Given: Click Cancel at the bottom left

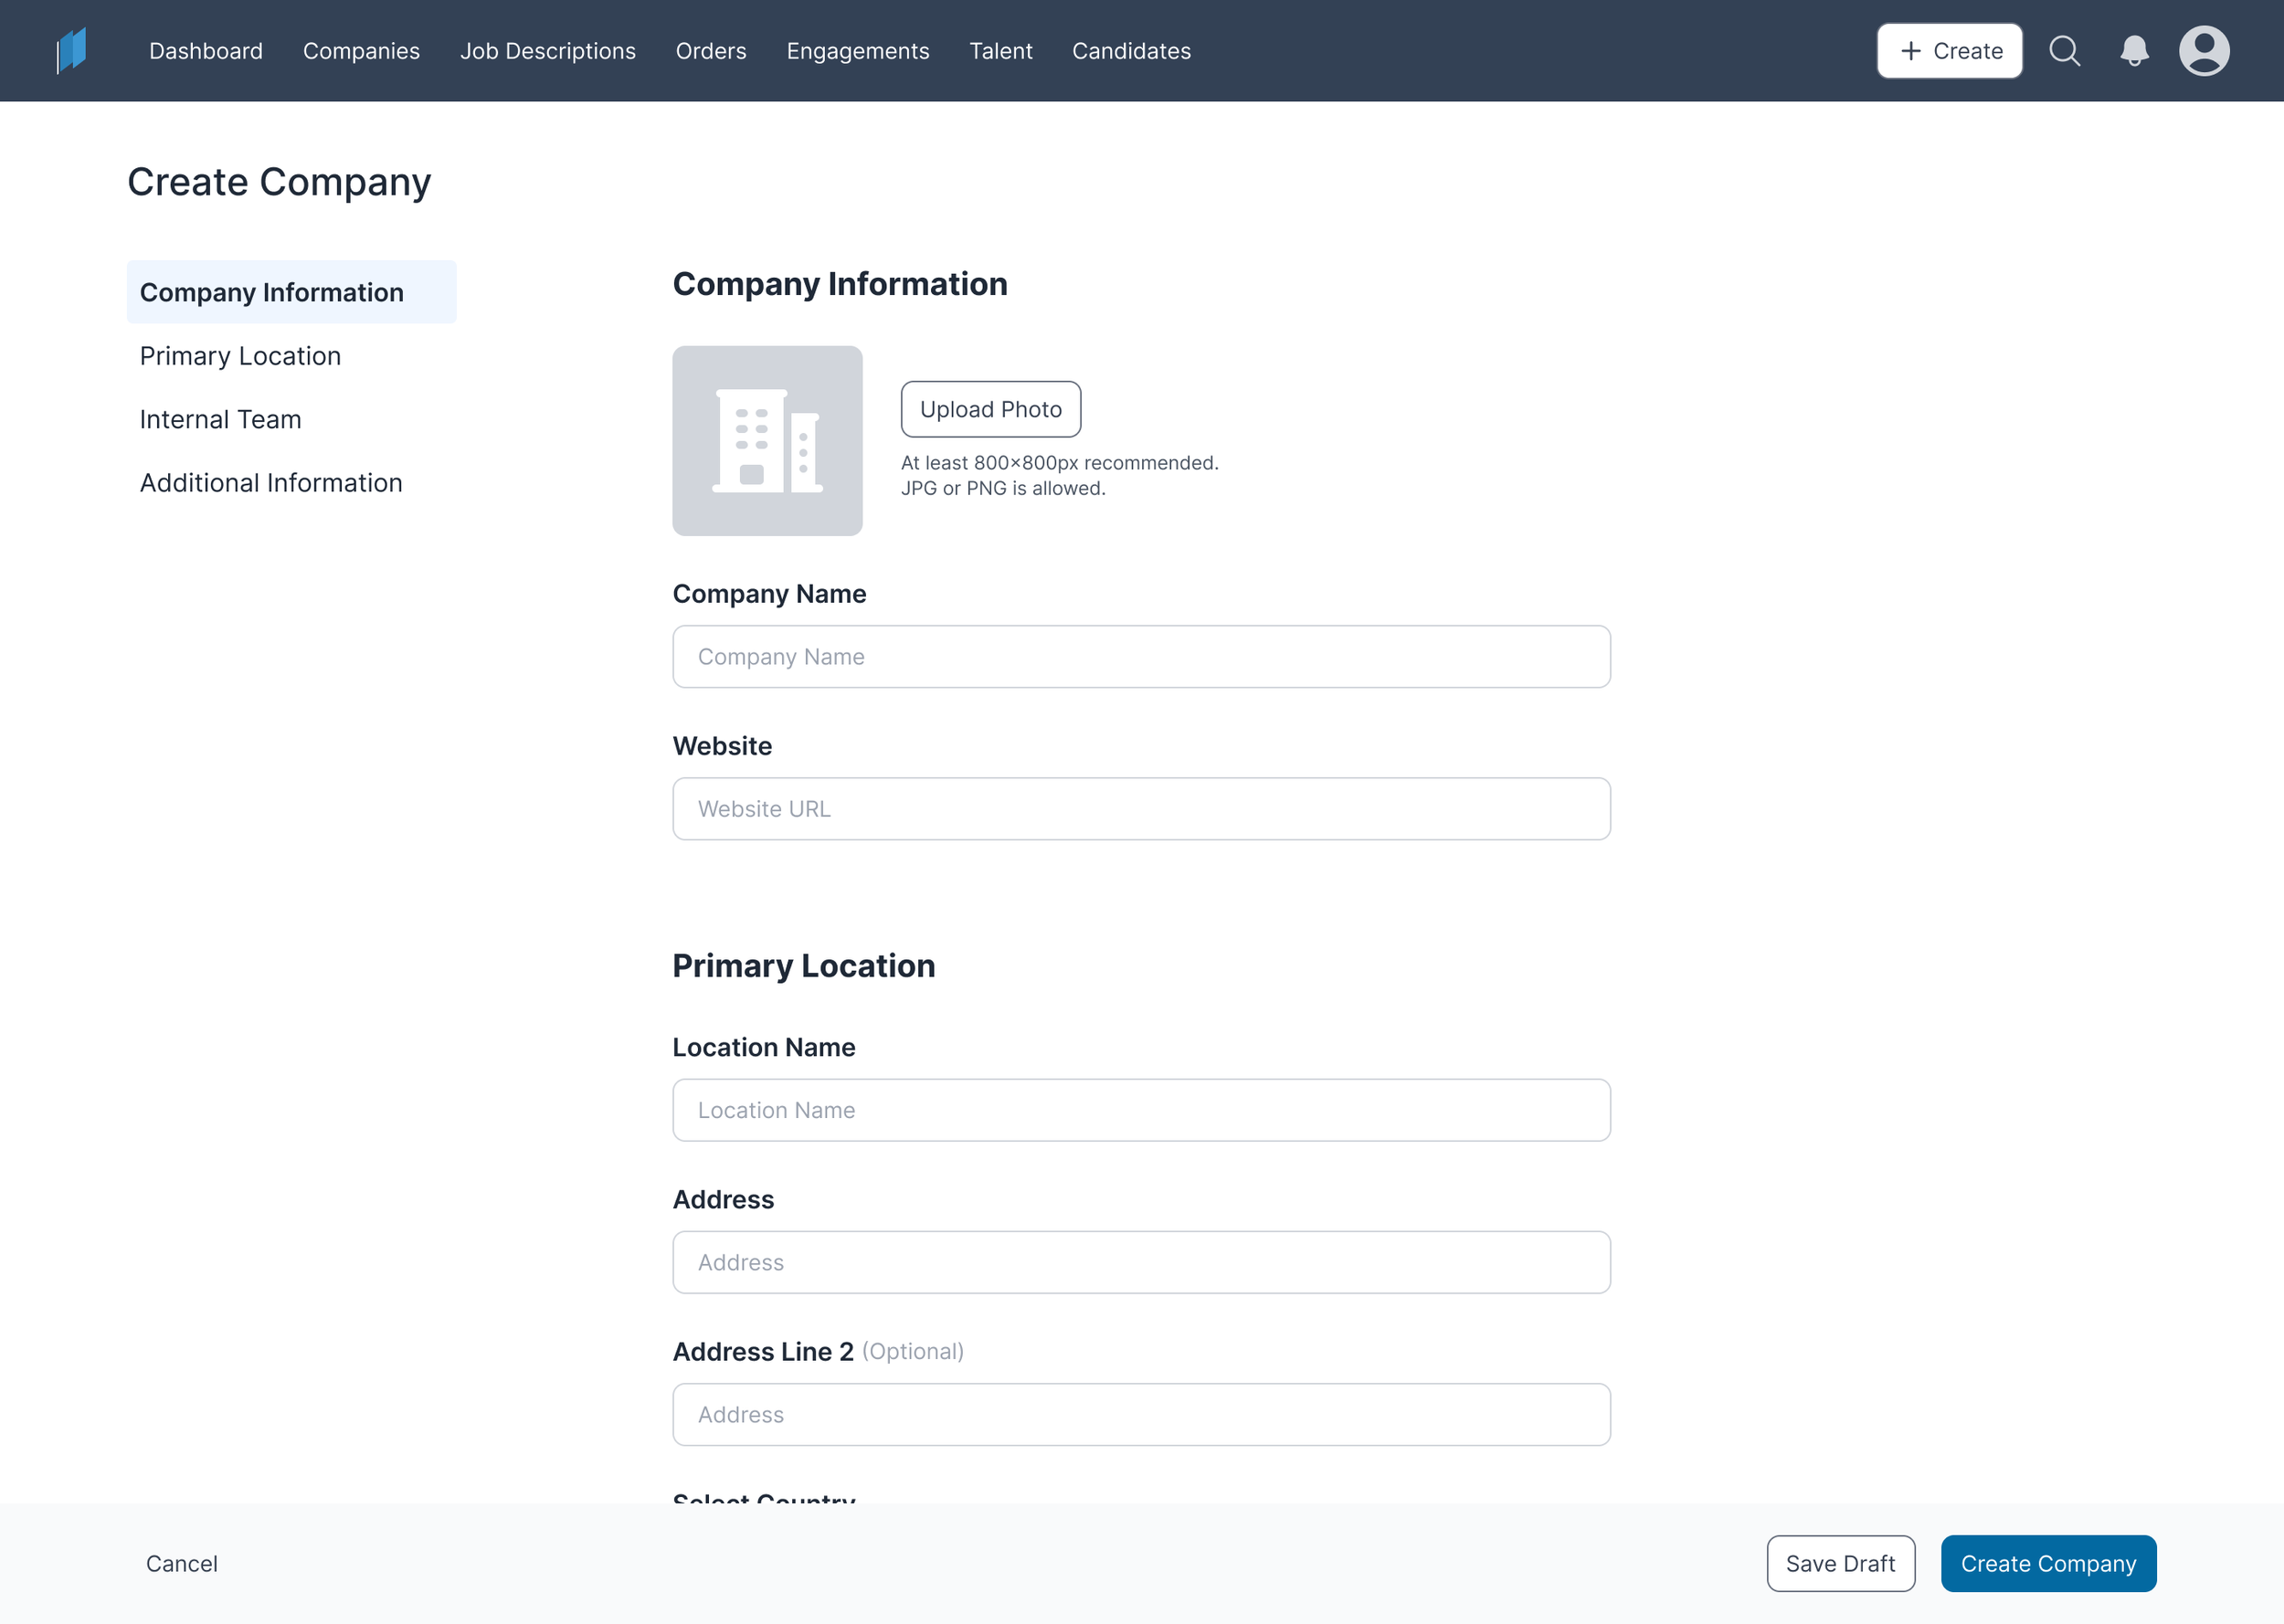Looking at the screenshot, I should [182, 1563].
